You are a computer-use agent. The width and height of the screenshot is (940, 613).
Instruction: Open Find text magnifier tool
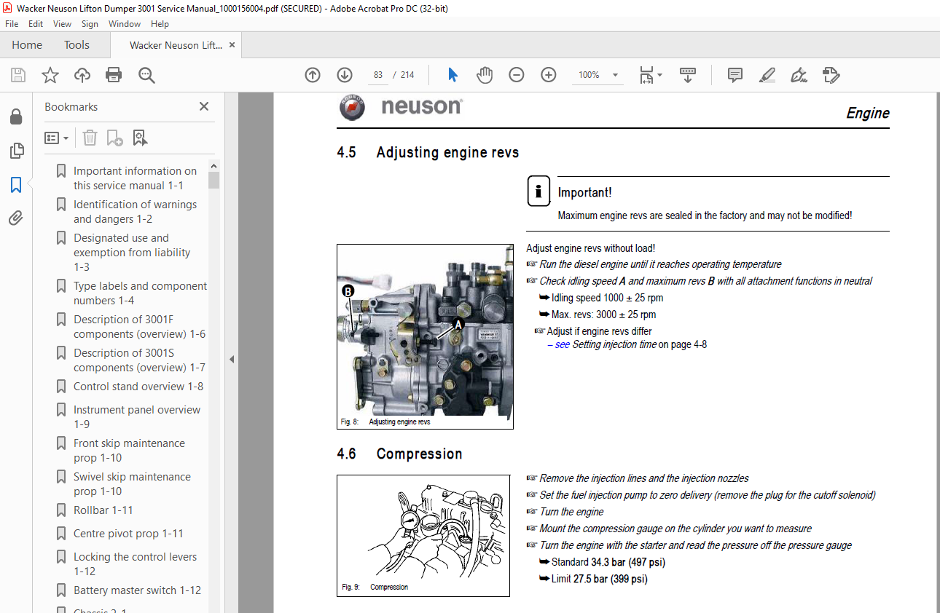[146, 75]
